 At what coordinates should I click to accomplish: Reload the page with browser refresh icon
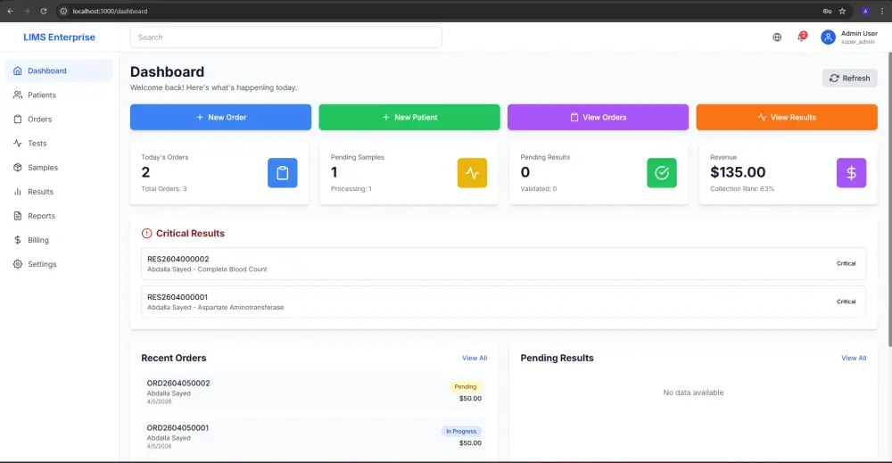[x=43, y=11]
